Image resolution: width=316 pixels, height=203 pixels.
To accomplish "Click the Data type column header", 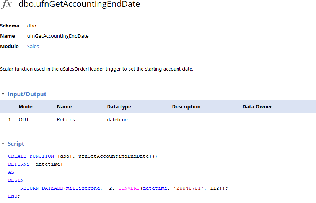I will pos(119,107).
